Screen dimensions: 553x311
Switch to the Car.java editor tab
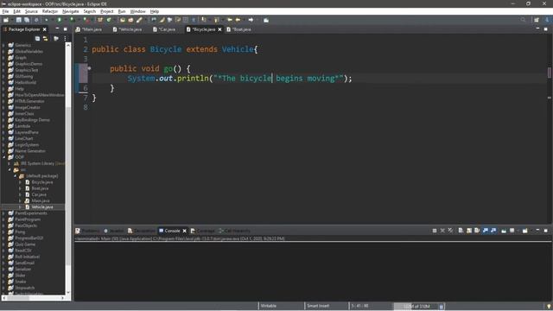pos(165,29)
